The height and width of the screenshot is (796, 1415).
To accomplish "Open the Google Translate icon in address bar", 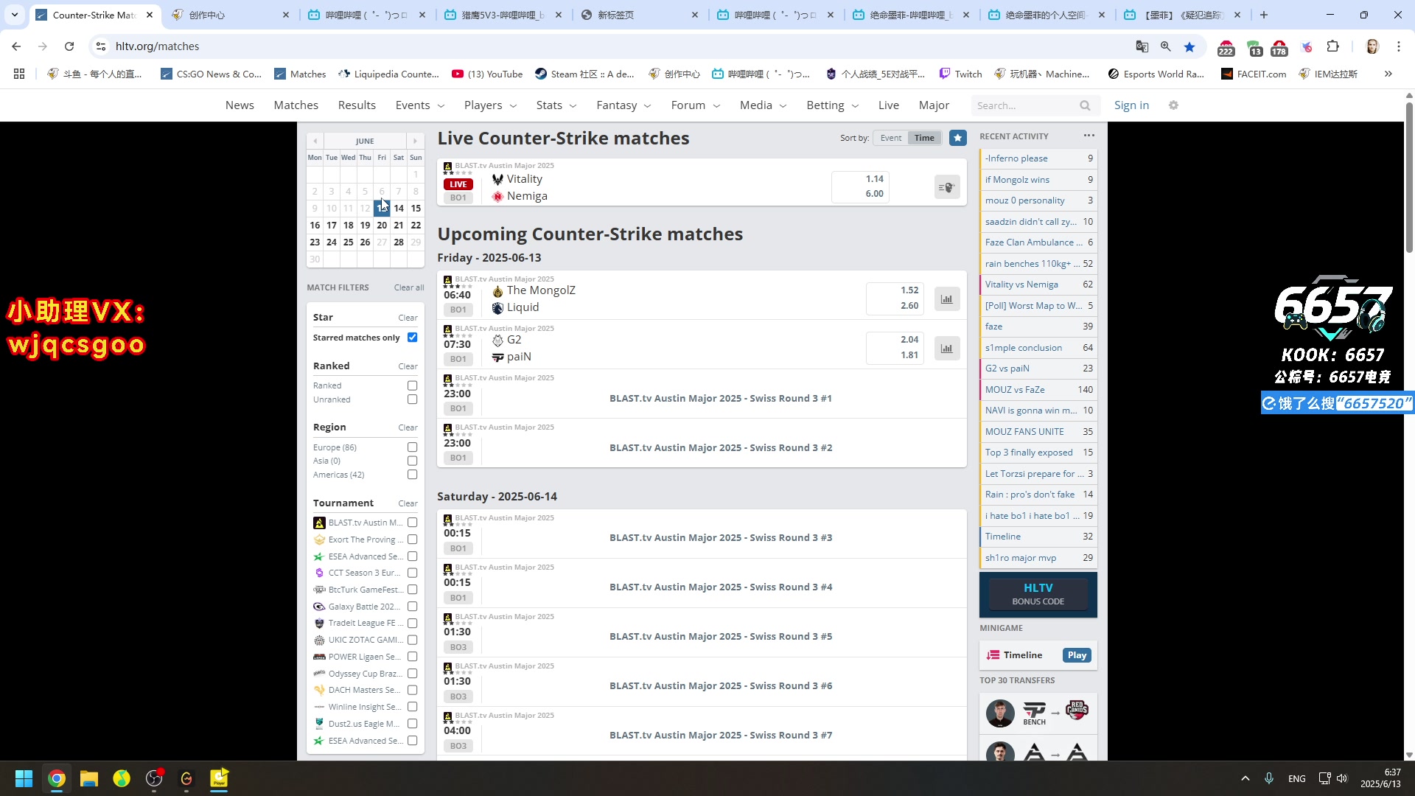I will pos(1142,46).
